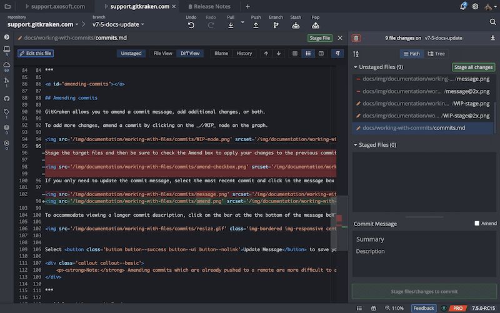Jump to previous change with up arrow
The height and width of the screenshot is (313, 500).
point(266,54)
